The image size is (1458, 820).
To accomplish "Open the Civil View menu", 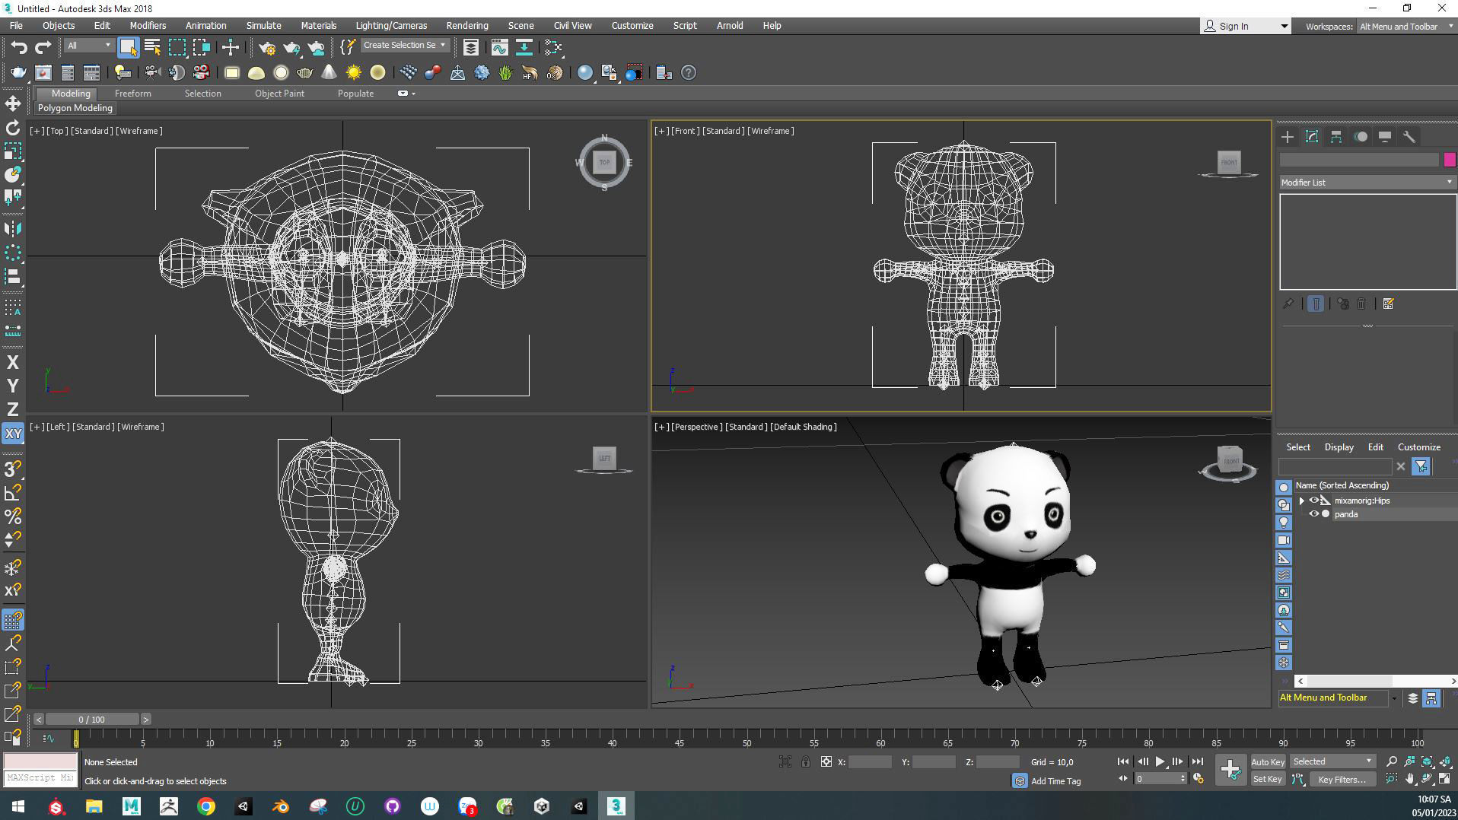I will tap(572, 26).
